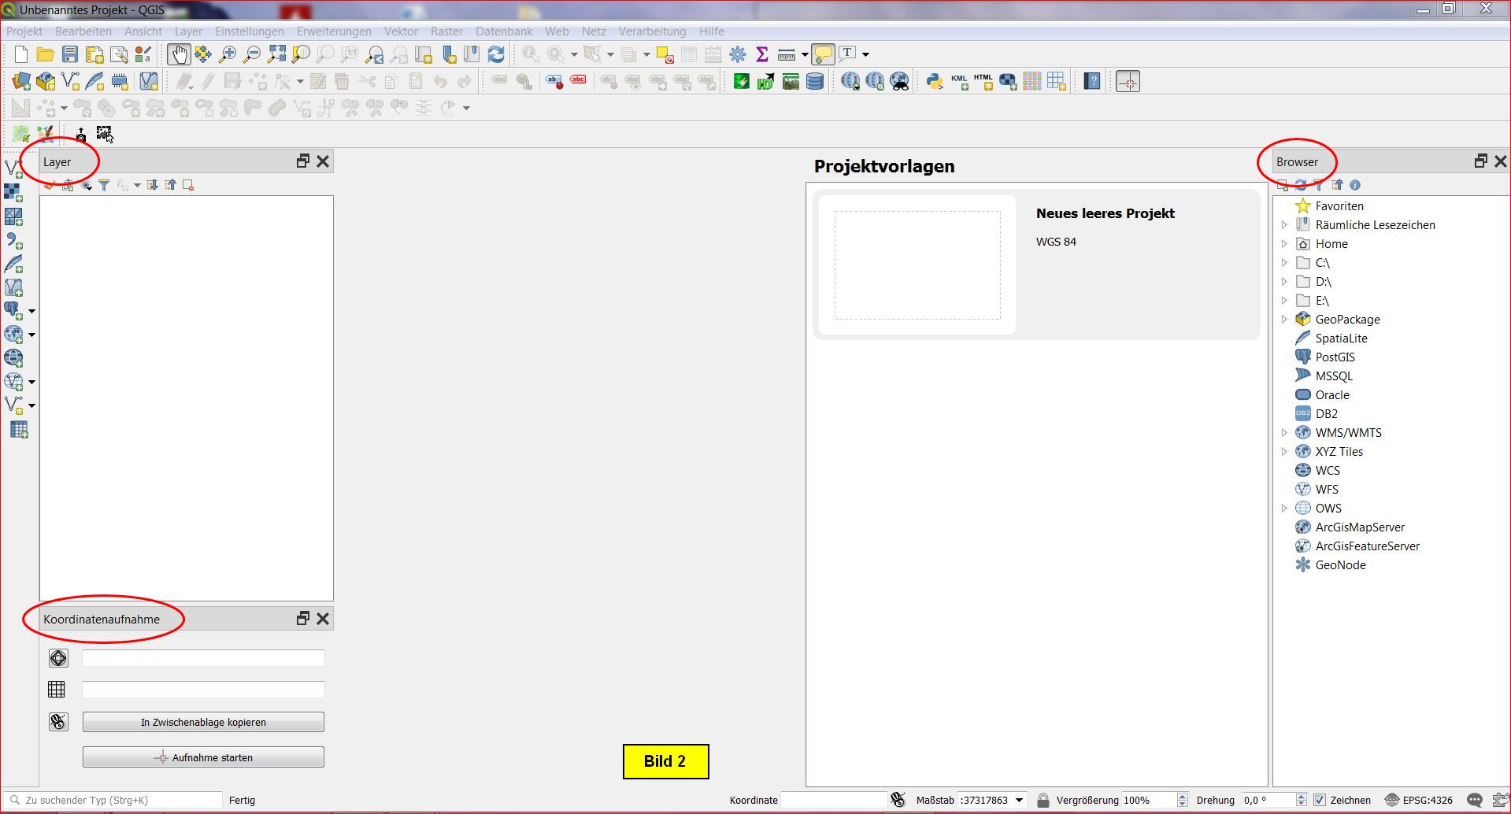The height and width of the screenshot is (814, 1511).
Task: Select the Pan Map hand tool
Action: [x=179, y=54]
